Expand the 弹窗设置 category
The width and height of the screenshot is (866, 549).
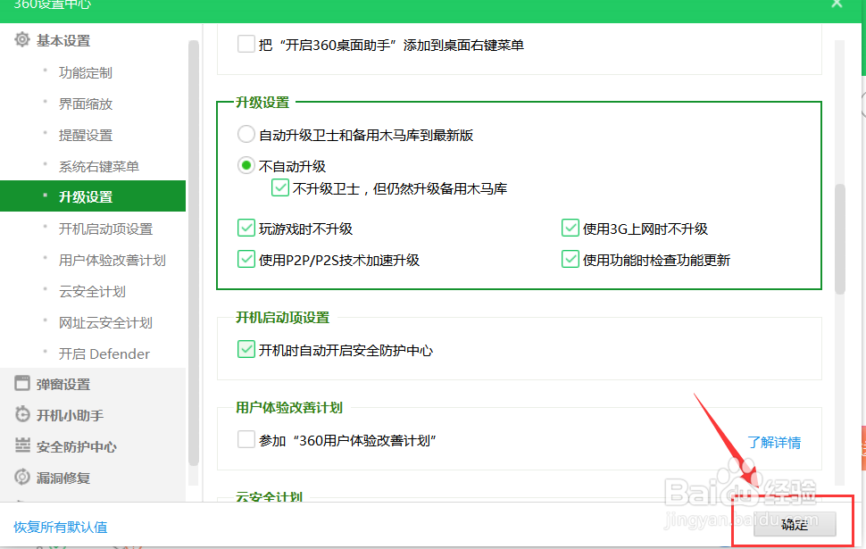(63, 385)
